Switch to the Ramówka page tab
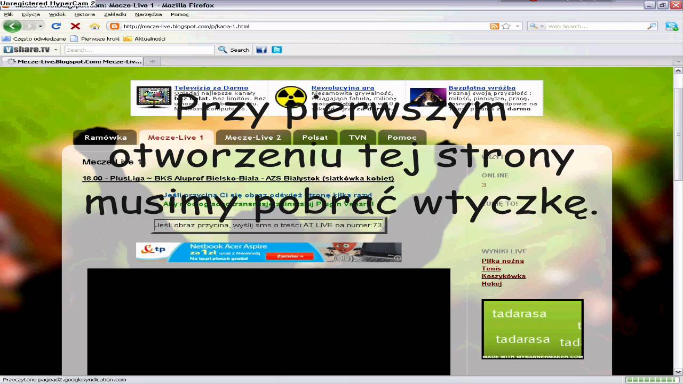 [105, 137]
